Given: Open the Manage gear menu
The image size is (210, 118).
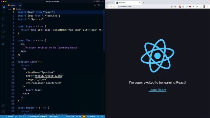Looking at the screenshot, I should pos(3,112).
